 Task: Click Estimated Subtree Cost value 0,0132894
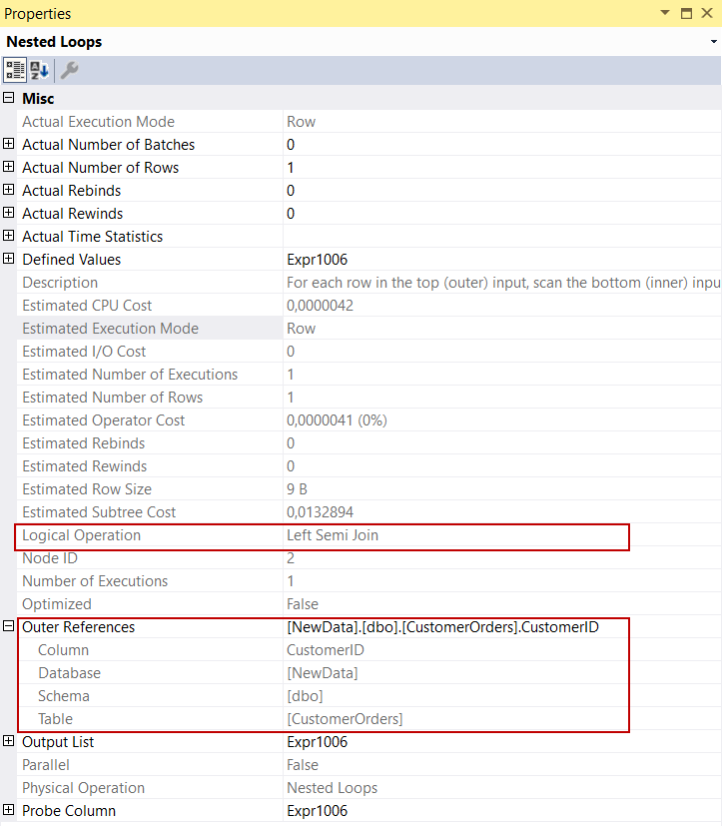click(321, 512)
